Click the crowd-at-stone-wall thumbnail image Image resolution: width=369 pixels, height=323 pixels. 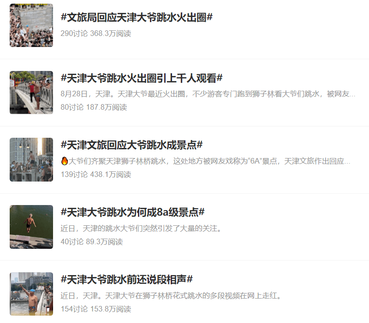(31, 25)
